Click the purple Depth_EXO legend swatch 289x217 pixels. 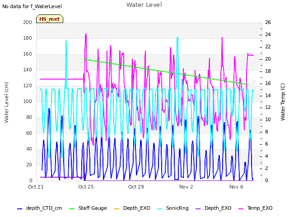[198, 209]
